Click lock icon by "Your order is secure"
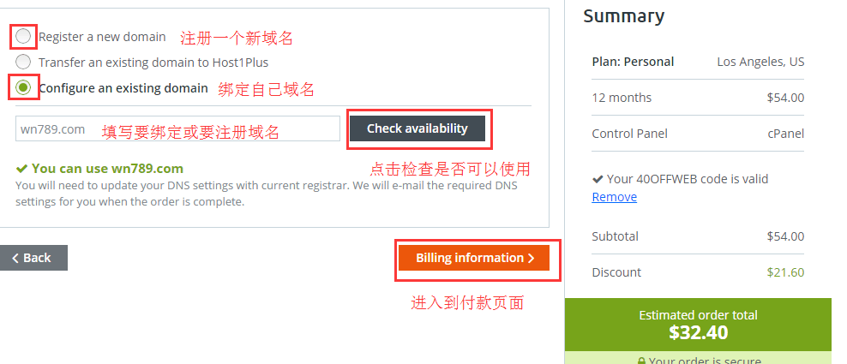Screen dimensions: 847x364 pyautogui.click(x=640, y=361)
